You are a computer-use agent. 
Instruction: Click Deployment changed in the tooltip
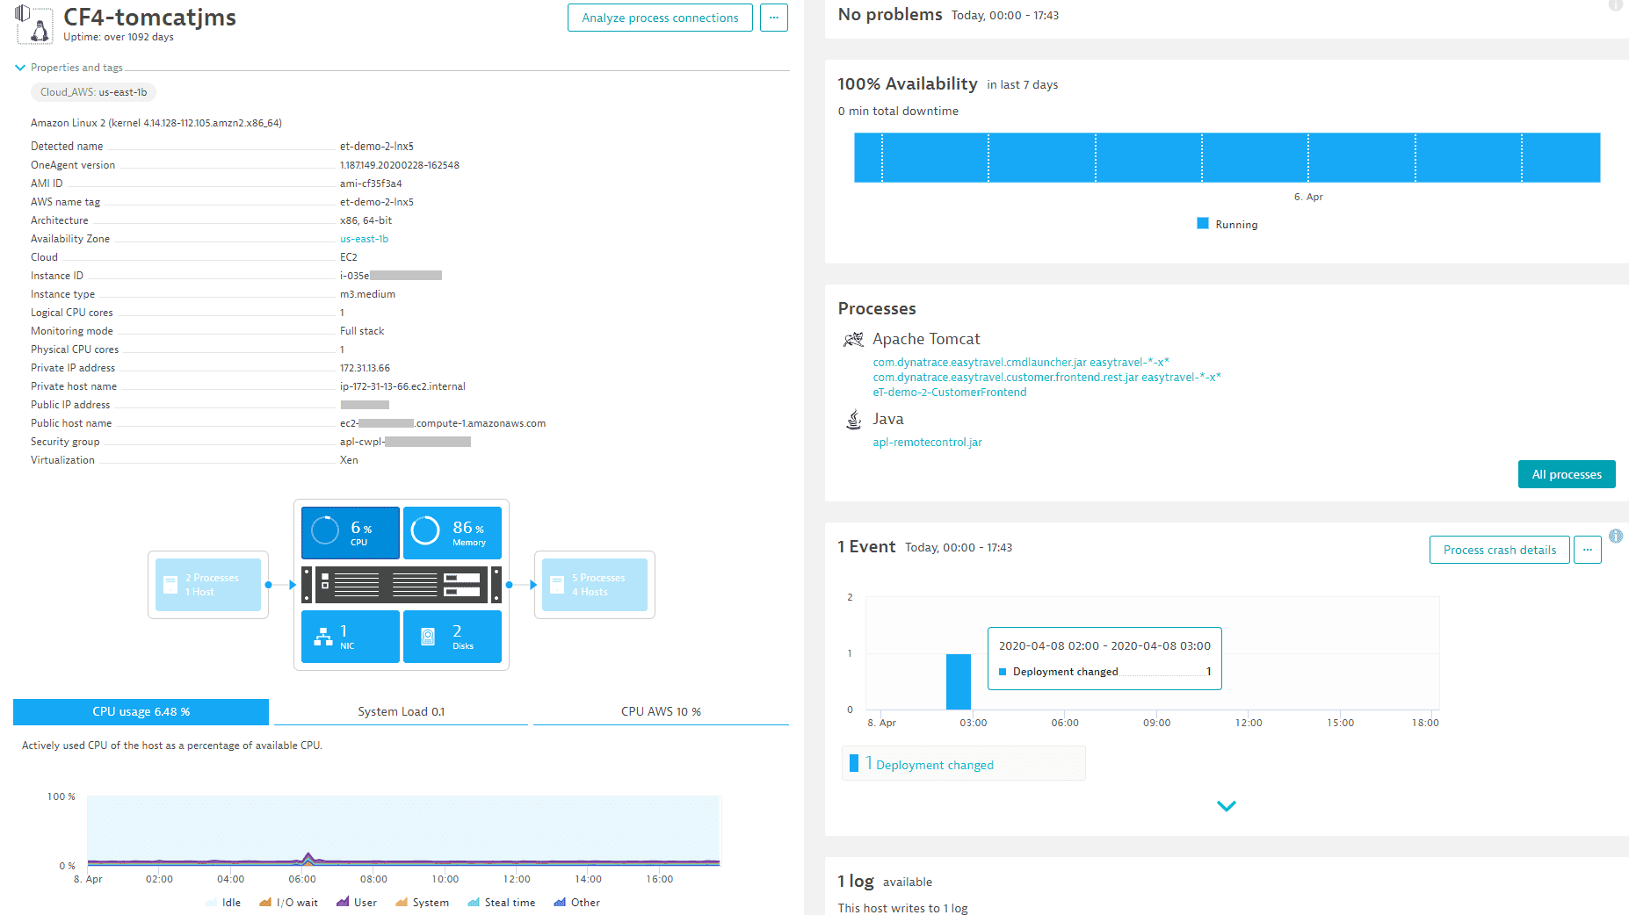(1065, 672)
